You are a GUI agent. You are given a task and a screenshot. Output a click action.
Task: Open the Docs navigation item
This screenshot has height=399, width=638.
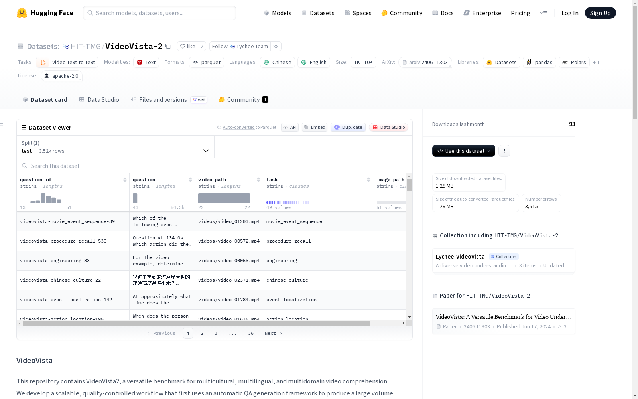coord(443,13)
